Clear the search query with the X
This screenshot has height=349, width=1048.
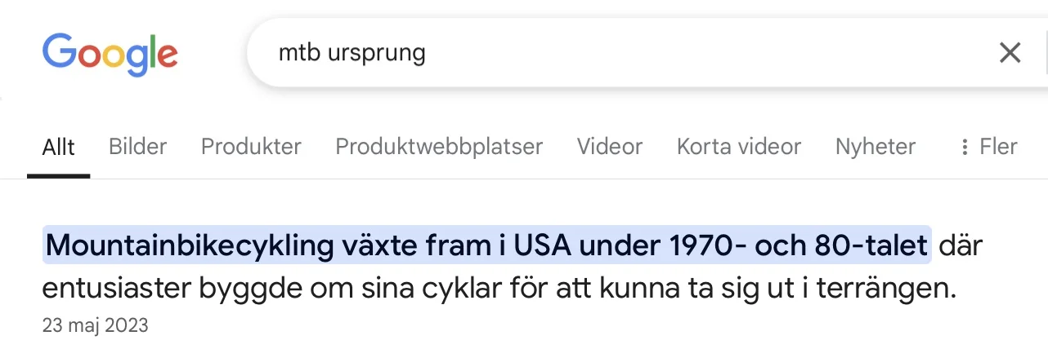tap(1010, 54)
